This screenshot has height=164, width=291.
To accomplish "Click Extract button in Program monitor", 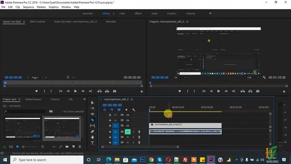I will point(250,91).
